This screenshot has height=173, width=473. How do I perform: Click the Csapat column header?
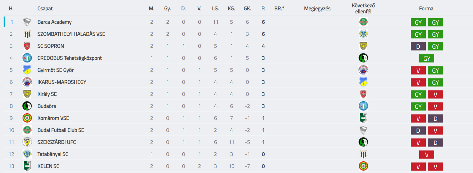(x=45, y=8)
